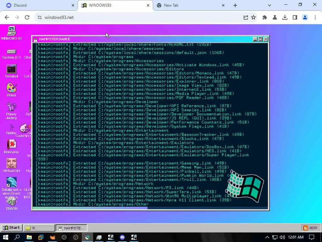Launch the Terminal desktop icon
This screenshot has width=322, height=242.
[x=11, y=71]
